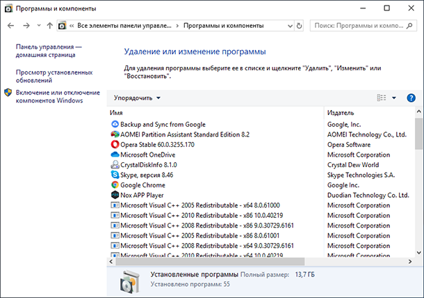Sort by the Издатель column header
The height and width of the screenshot is (298, 424).
[341, 113]
